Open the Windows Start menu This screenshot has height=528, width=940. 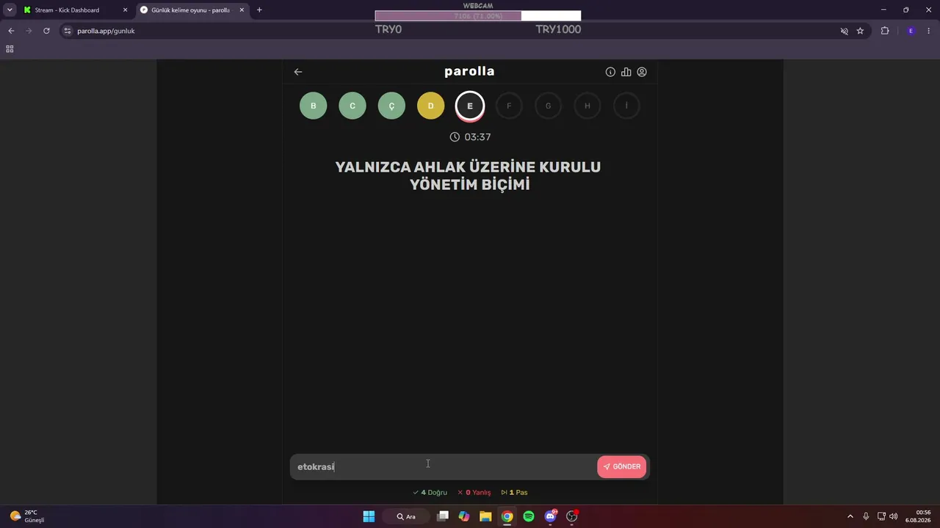369,516
